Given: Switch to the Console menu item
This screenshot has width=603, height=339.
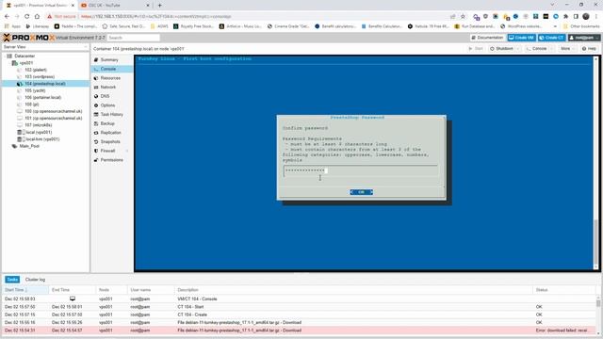Looking at the screenshot, I should click(x=112, y=69).
